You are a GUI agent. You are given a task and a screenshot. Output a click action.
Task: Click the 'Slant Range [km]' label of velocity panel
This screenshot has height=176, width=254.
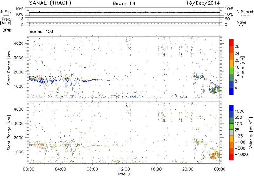(9, 133)
